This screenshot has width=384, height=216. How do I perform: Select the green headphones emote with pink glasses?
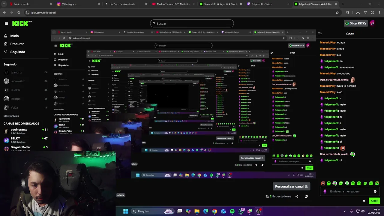[x=335, y=183]
